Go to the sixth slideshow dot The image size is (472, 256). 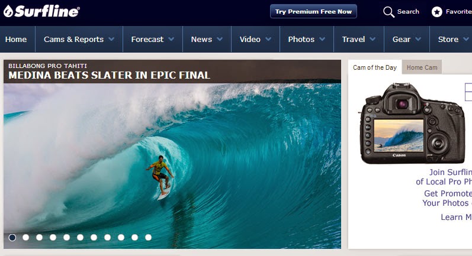(80, 237)
